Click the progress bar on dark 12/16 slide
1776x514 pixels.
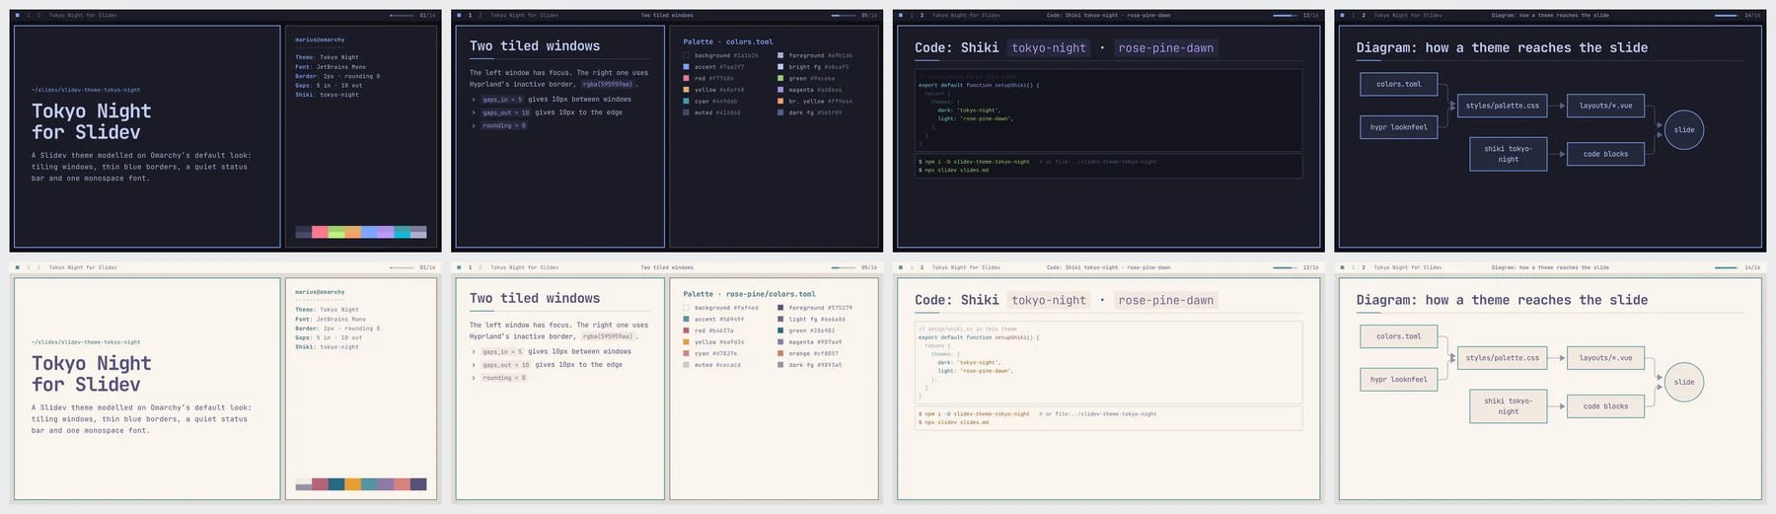tap(1286, 16)
